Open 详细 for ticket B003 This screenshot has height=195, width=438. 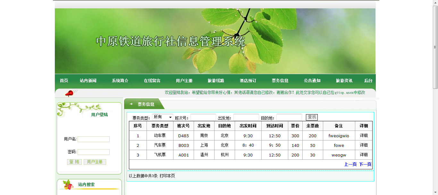364,145
